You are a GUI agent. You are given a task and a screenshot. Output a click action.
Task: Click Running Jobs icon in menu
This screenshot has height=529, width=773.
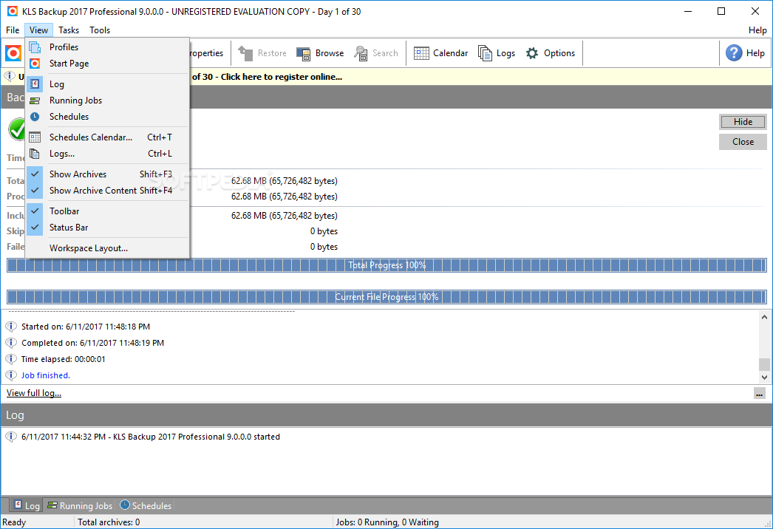tap(35, 100)
